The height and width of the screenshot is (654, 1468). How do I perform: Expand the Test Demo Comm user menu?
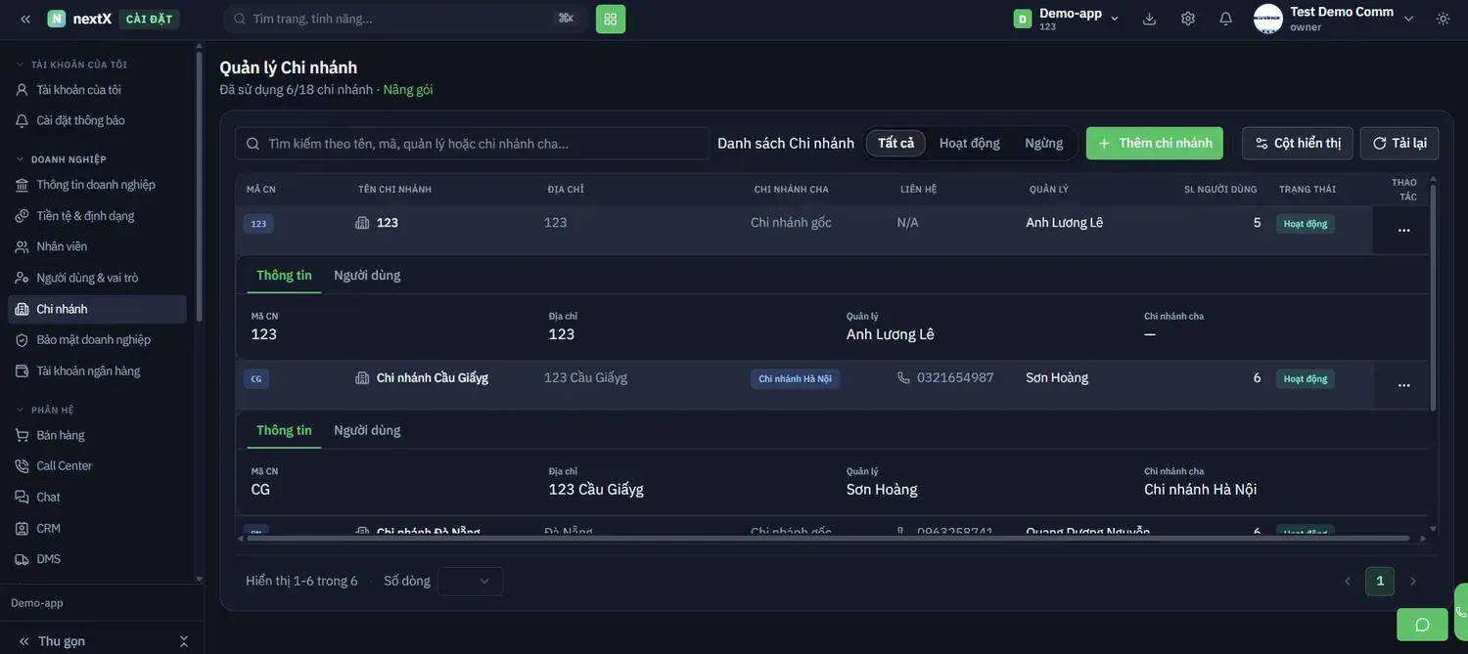pos(1409,19)
